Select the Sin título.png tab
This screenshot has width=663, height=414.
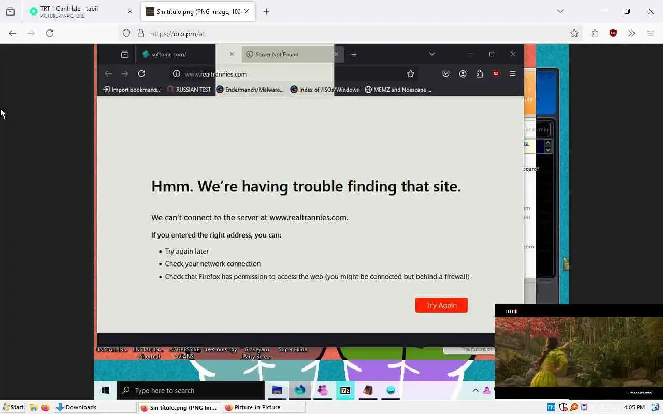pyautogui.click(x=198, y=11)
